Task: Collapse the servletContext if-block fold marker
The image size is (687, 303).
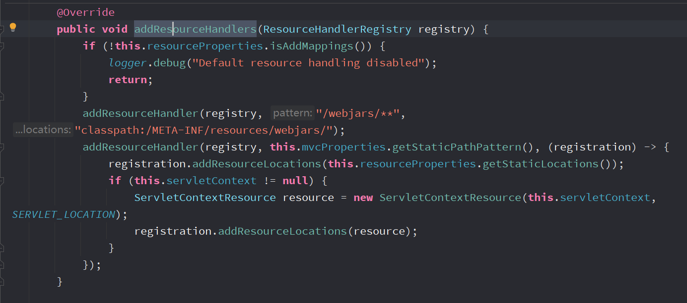Action: 1,181
